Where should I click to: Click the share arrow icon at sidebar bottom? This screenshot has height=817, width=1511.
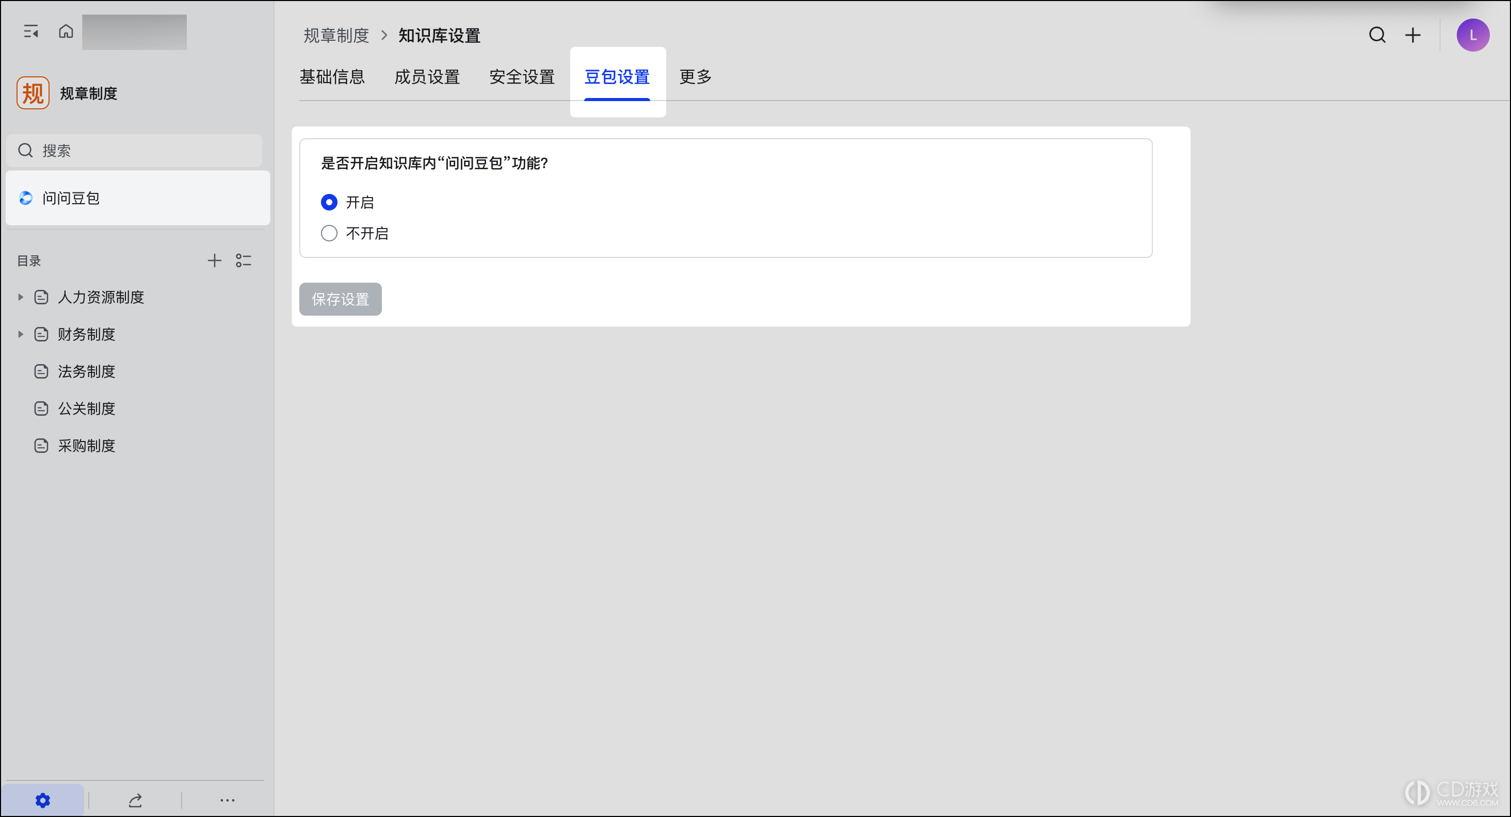(x=136, y=800)
